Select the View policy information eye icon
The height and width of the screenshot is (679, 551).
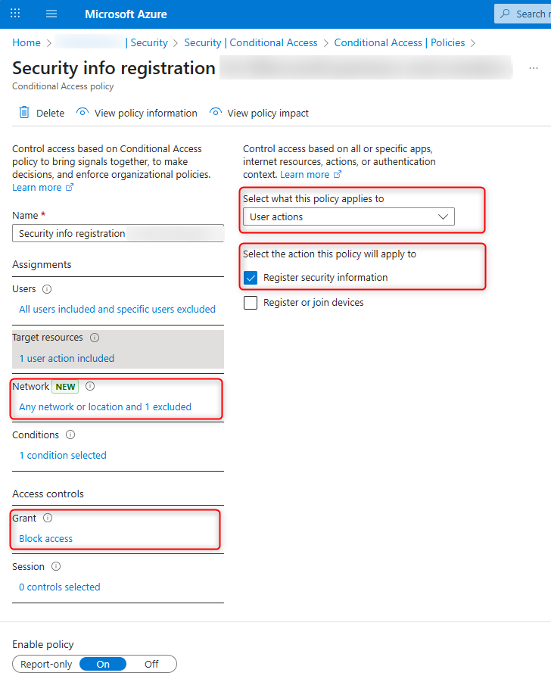click(x=81, y=112)
